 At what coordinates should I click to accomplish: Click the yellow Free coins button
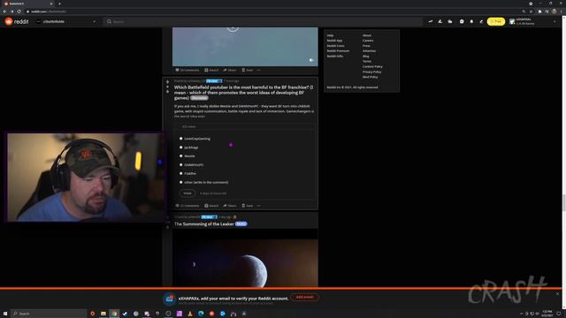tap(496, 21)
